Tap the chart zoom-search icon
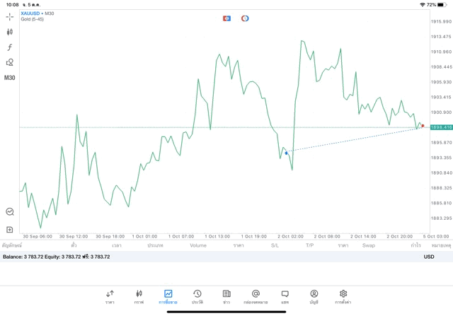The image size is (453, 316). pyautogui.click(x=10, y=211)
